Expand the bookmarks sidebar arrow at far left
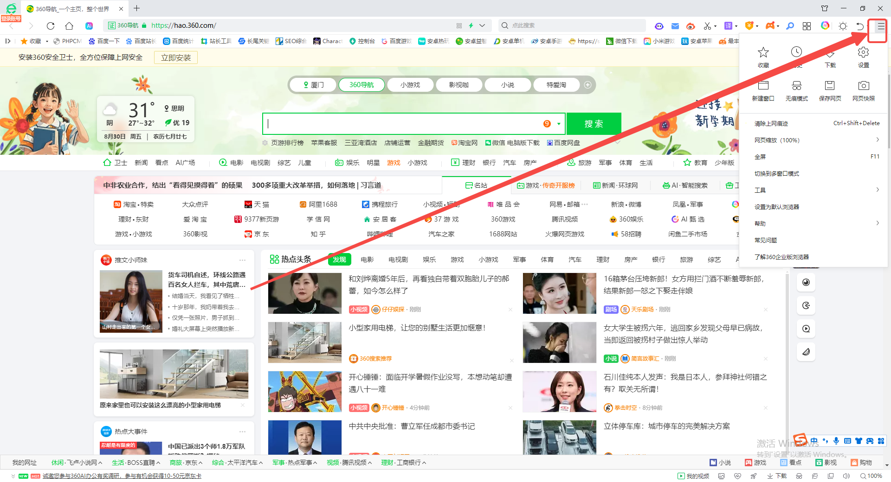The height and width of the screenshot is (482, 891). (x=8, y=41)
